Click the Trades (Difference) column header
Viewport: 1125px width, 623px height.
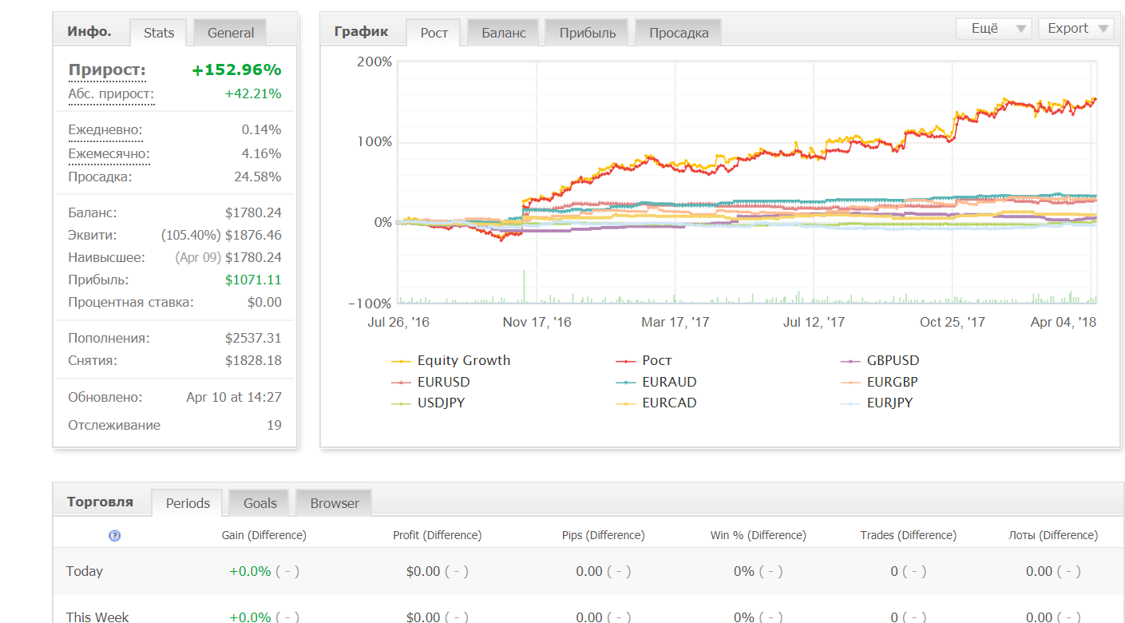click(x=909, y=535)
